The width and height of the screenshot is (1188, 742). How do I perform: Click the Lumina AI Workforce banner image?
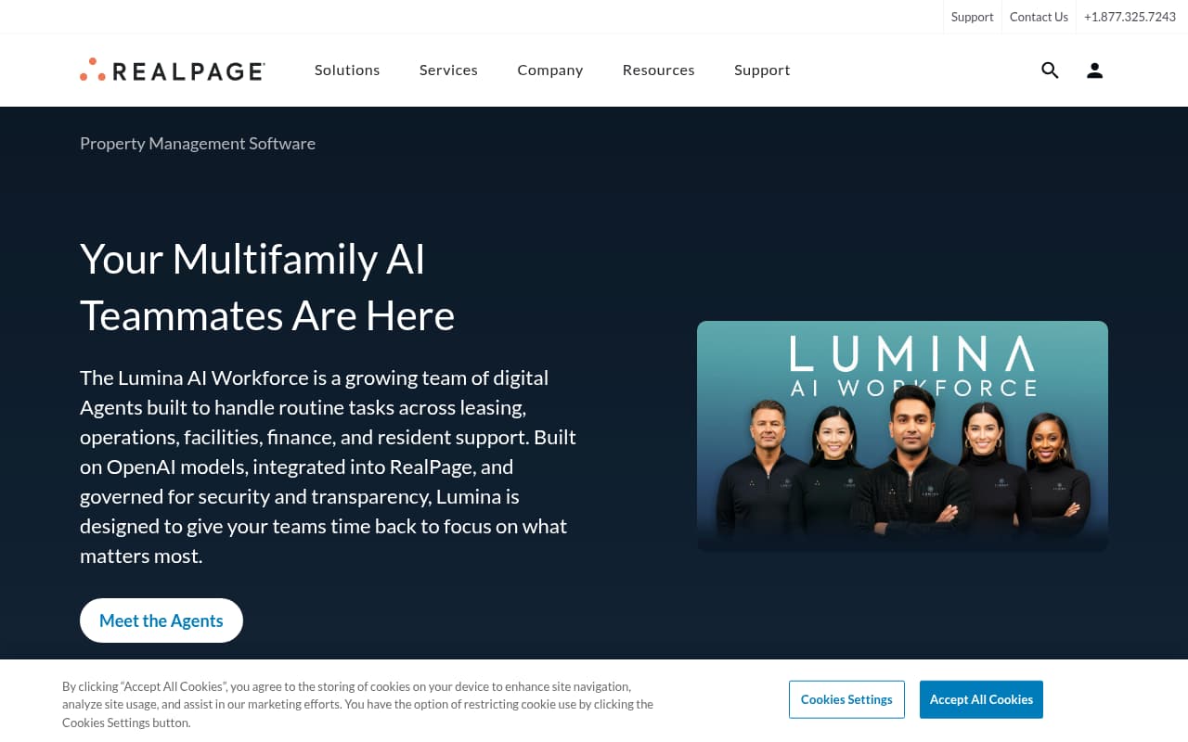pyautogui.click(x=902, y=436)
